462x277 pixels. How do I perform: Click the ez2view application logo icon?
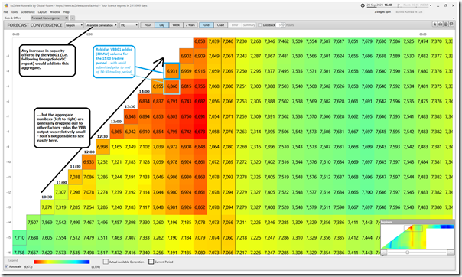(6, 5)
